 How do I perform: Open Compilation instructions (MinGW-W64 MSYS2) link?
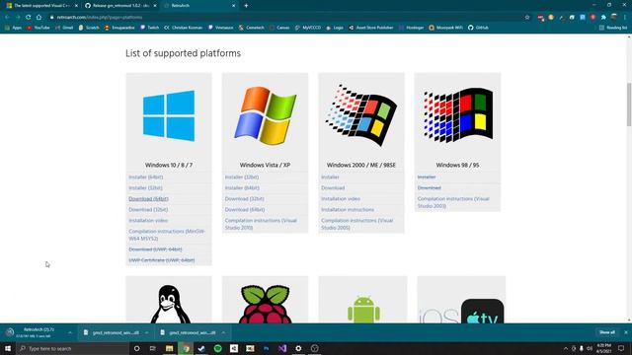[x=167, y=235]
